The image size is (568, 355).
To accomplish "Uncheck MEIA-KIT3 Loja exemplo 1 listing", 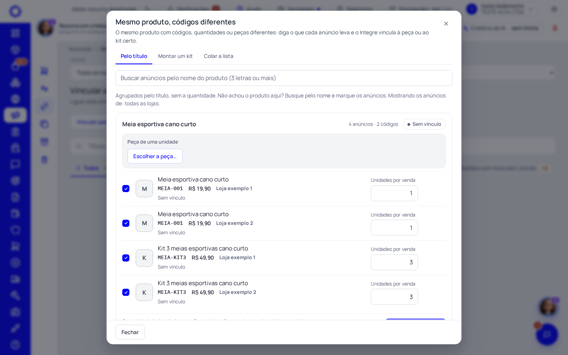I will pyautogui.click(x=126, y=258).
